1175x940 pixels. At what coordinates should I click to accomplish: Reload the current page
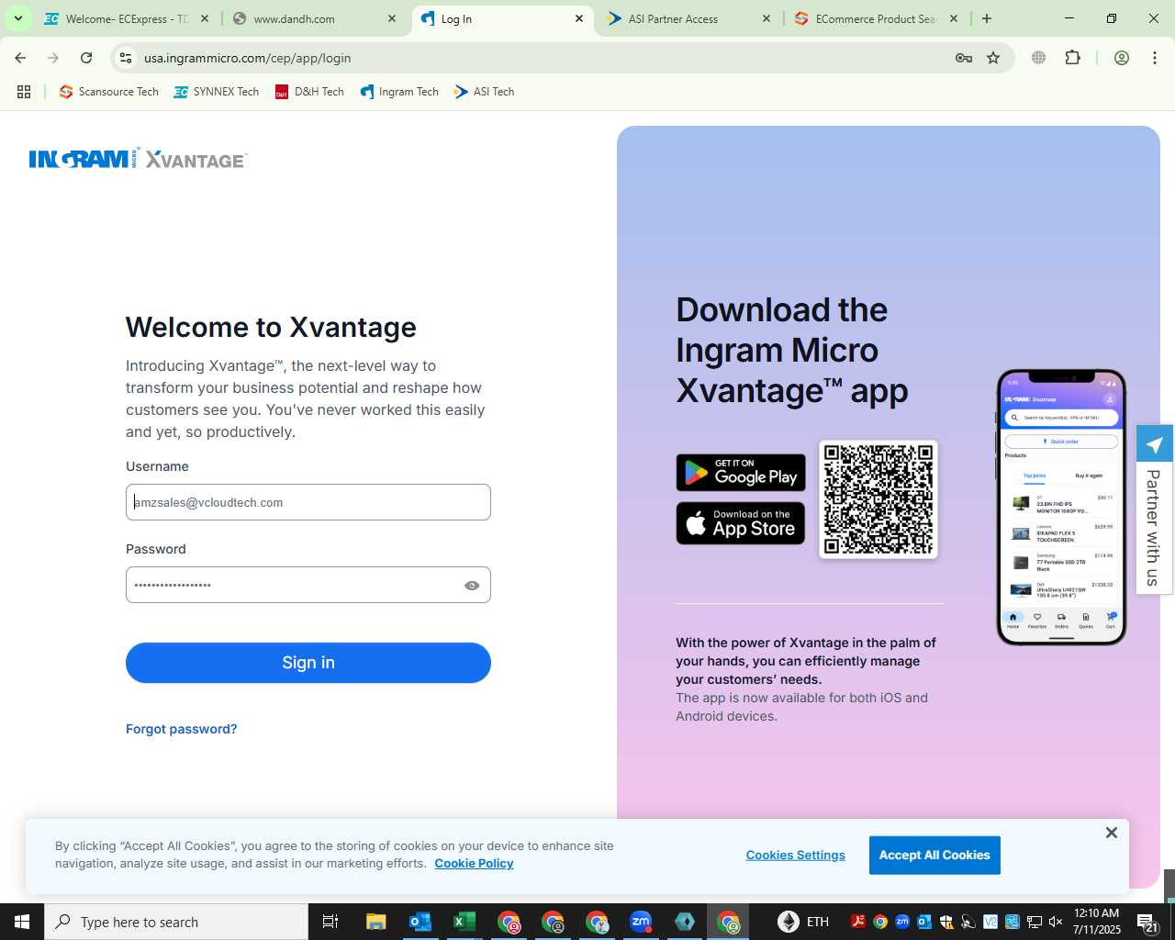click(x=86, y=58)
